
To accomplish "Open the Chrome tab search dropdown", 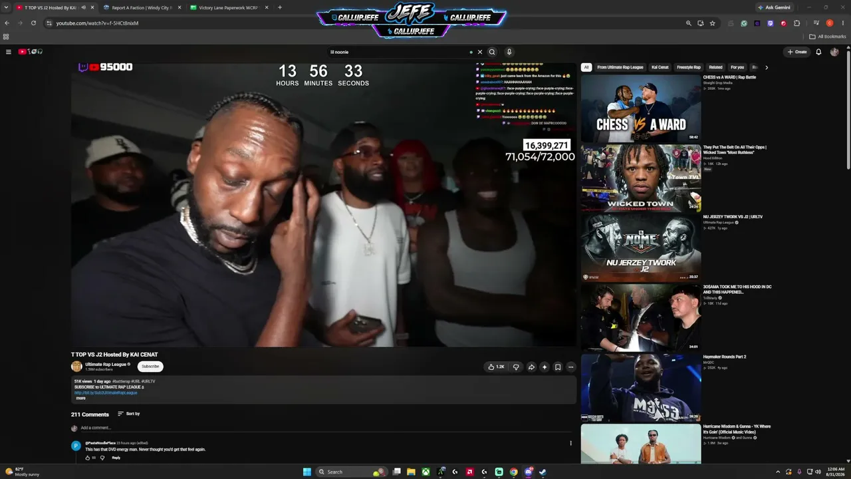I will click(7, 7).
